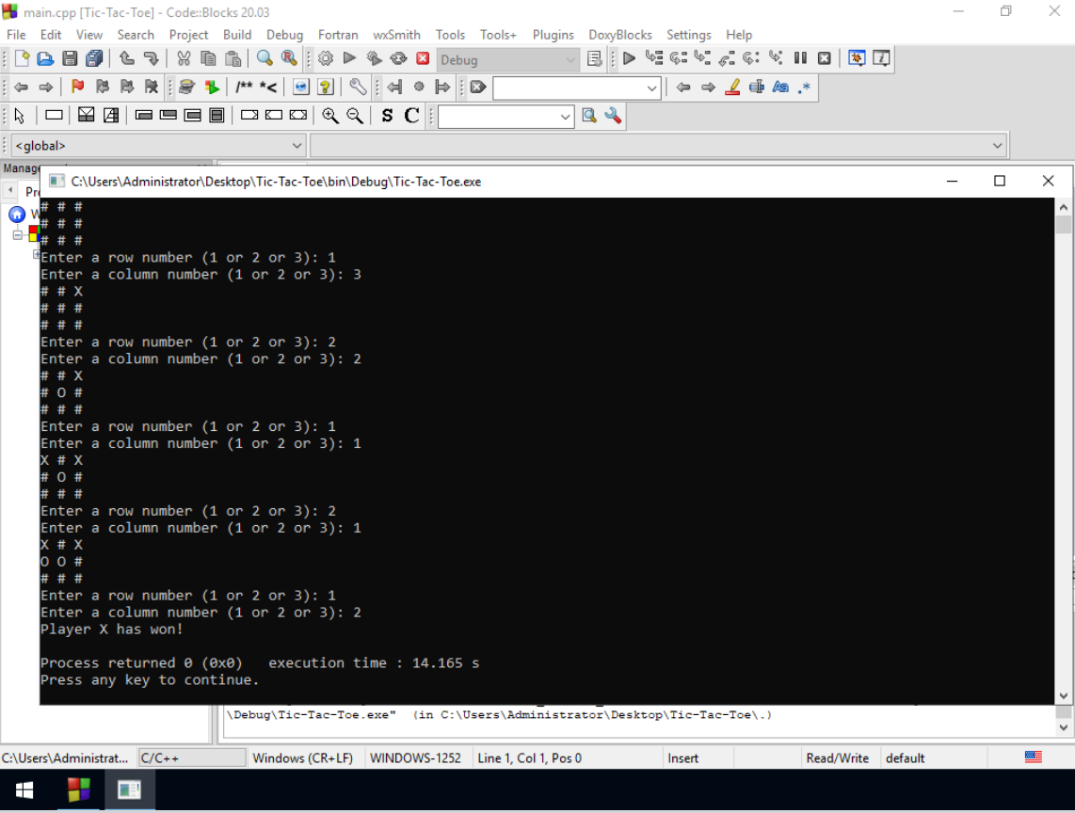
Task: Switch to the console taskbar icon
Action: click(129, 790)
